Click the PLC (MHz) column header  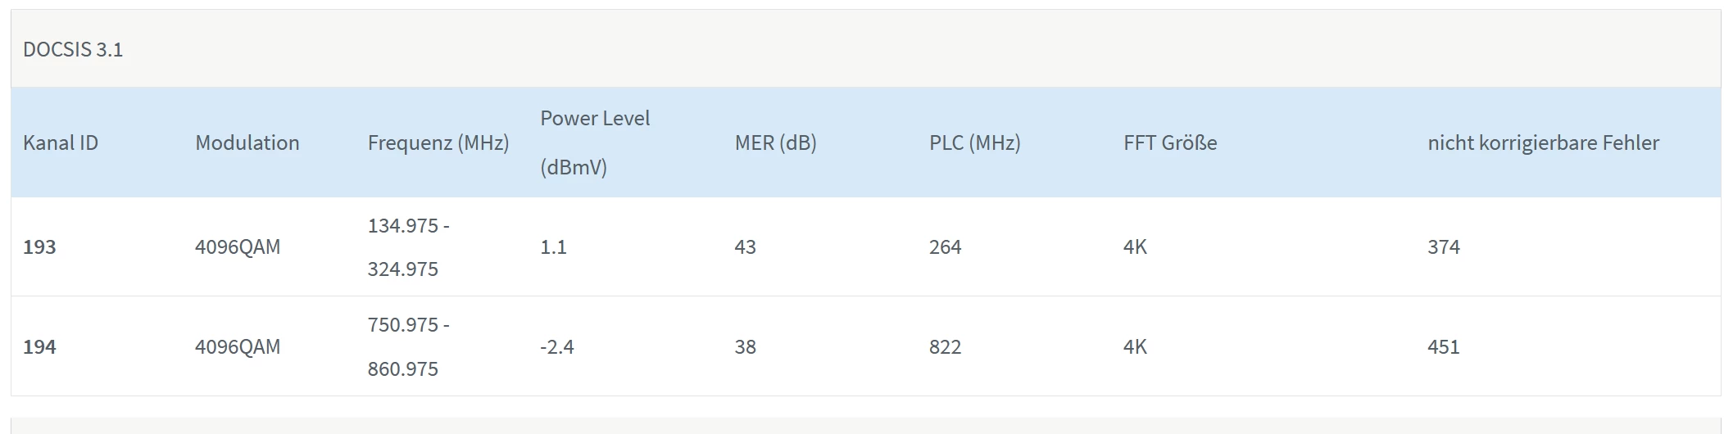pos(974,143)
